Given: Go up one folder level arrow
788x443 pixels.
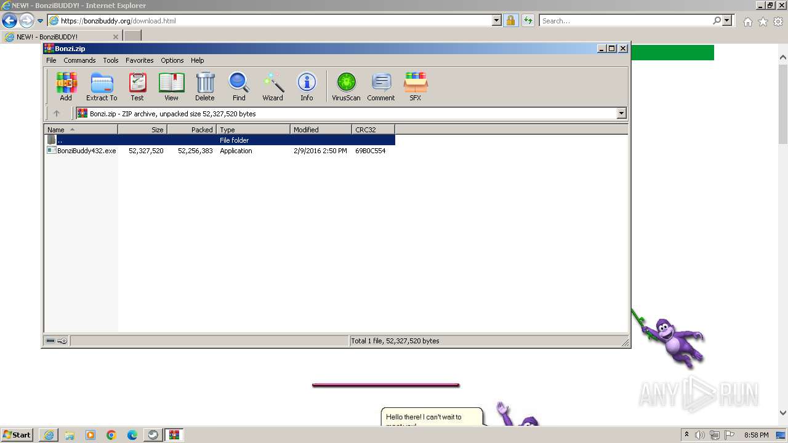Looking at the screenshot, I should [x=57, y=113].
